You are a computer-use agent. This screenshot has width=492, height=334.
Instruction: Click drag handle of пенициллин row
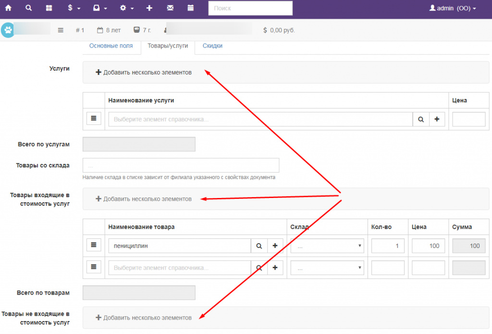pos(94,245)
